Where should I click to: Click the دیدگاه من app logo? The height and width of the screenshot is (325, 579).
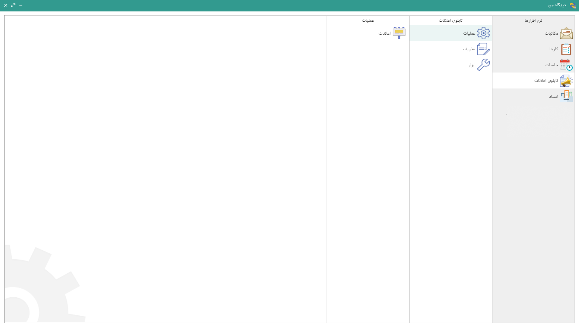click(572, 5)
